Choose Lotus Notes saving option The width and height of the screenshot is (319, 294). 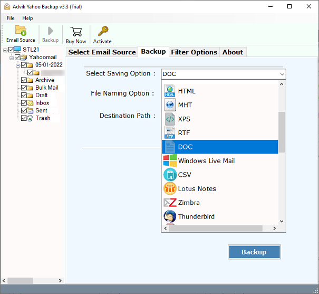pos(220,188)
